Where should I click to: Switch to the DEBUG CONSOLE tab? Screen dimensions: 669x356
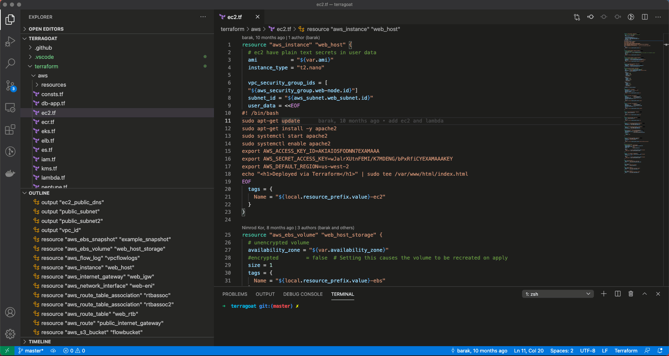click(302, 294)
